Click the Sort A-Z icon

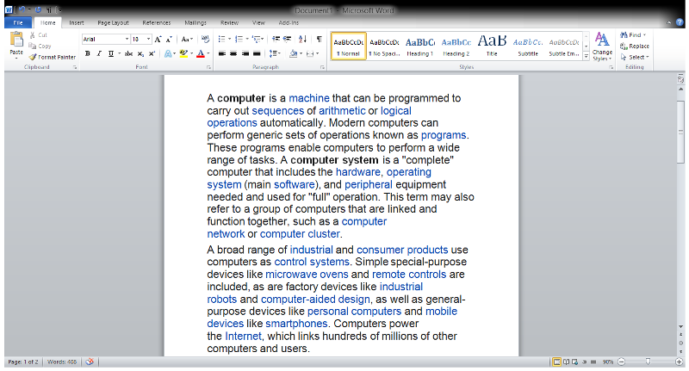[x=302, y=39]
